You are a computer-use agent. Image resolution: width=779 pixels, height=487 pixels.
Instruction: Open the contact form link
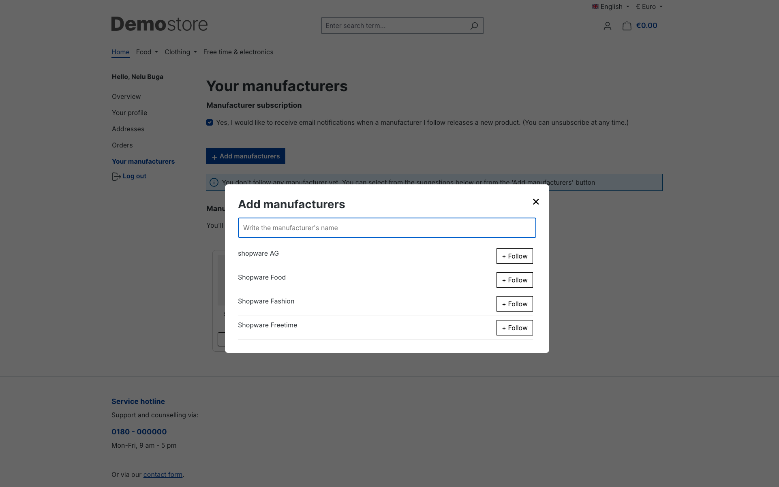tap(163, 474)
